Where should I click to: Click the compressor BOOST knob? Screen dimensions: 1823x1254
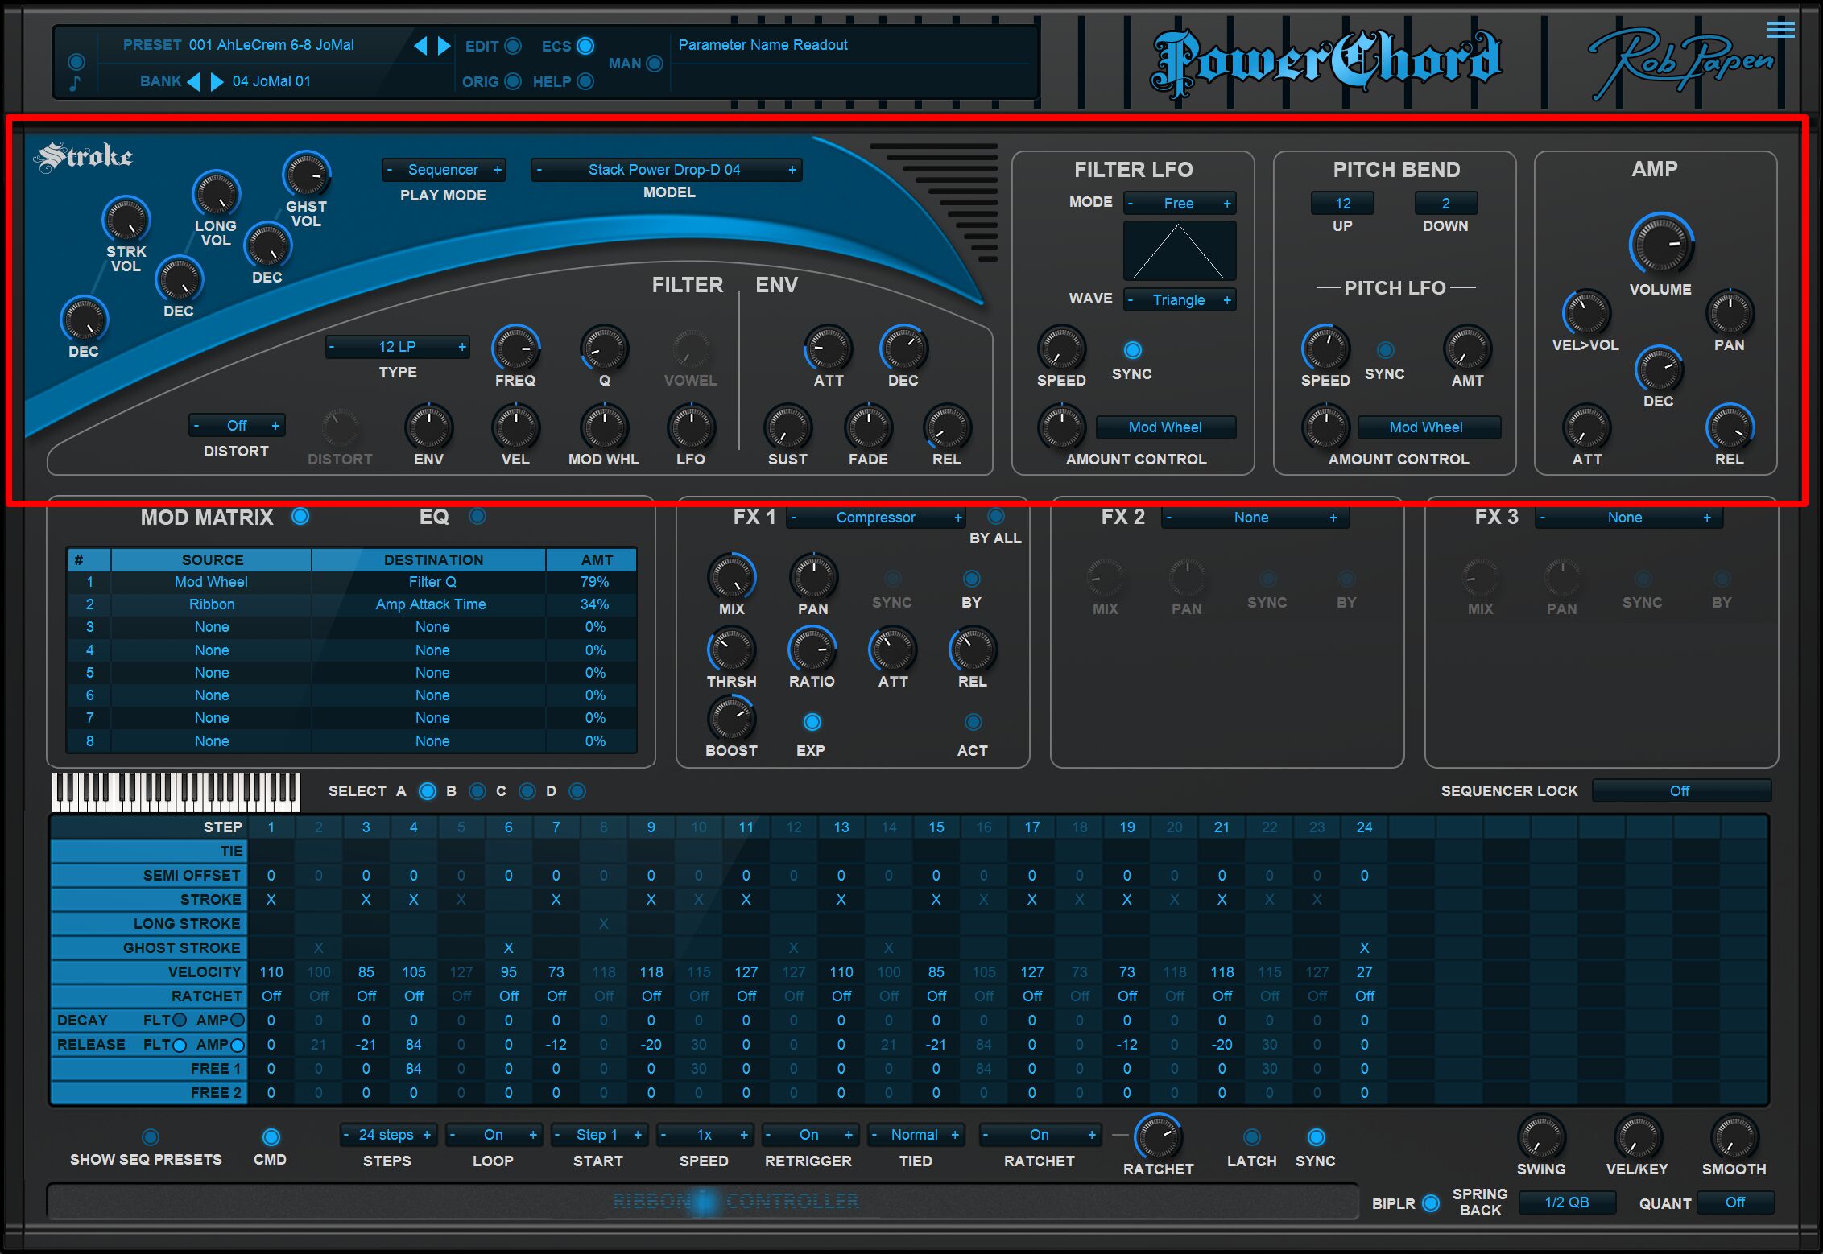pyautogui.click(x=731, y=719)
